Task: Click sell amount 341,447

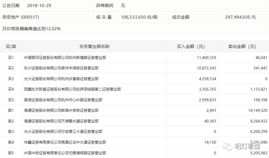Action: pos(260,68)
